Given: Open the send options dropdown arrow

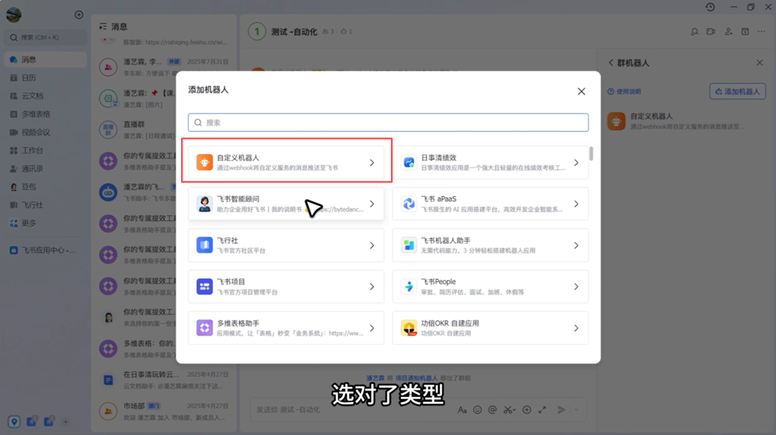Looking at the screenshot, I should coord(576,410).
